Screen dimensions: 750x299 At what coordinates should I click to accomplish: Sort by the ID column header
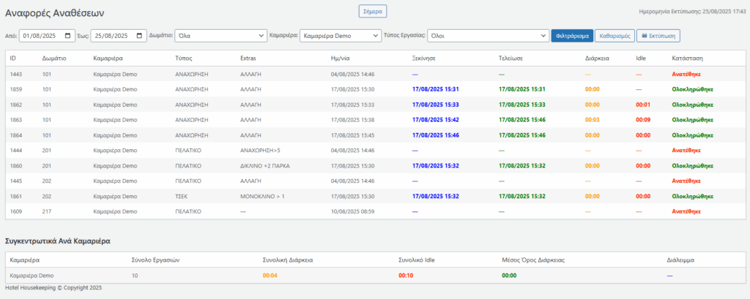(13, 58)
